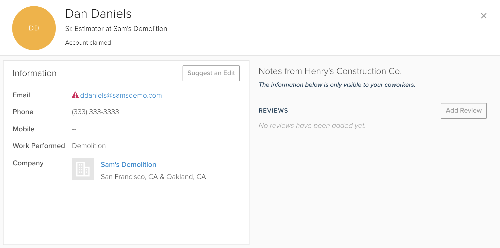Click the Dan Daniels name heading
Viewport: 500px width, 248px height.
click(98, 14)
